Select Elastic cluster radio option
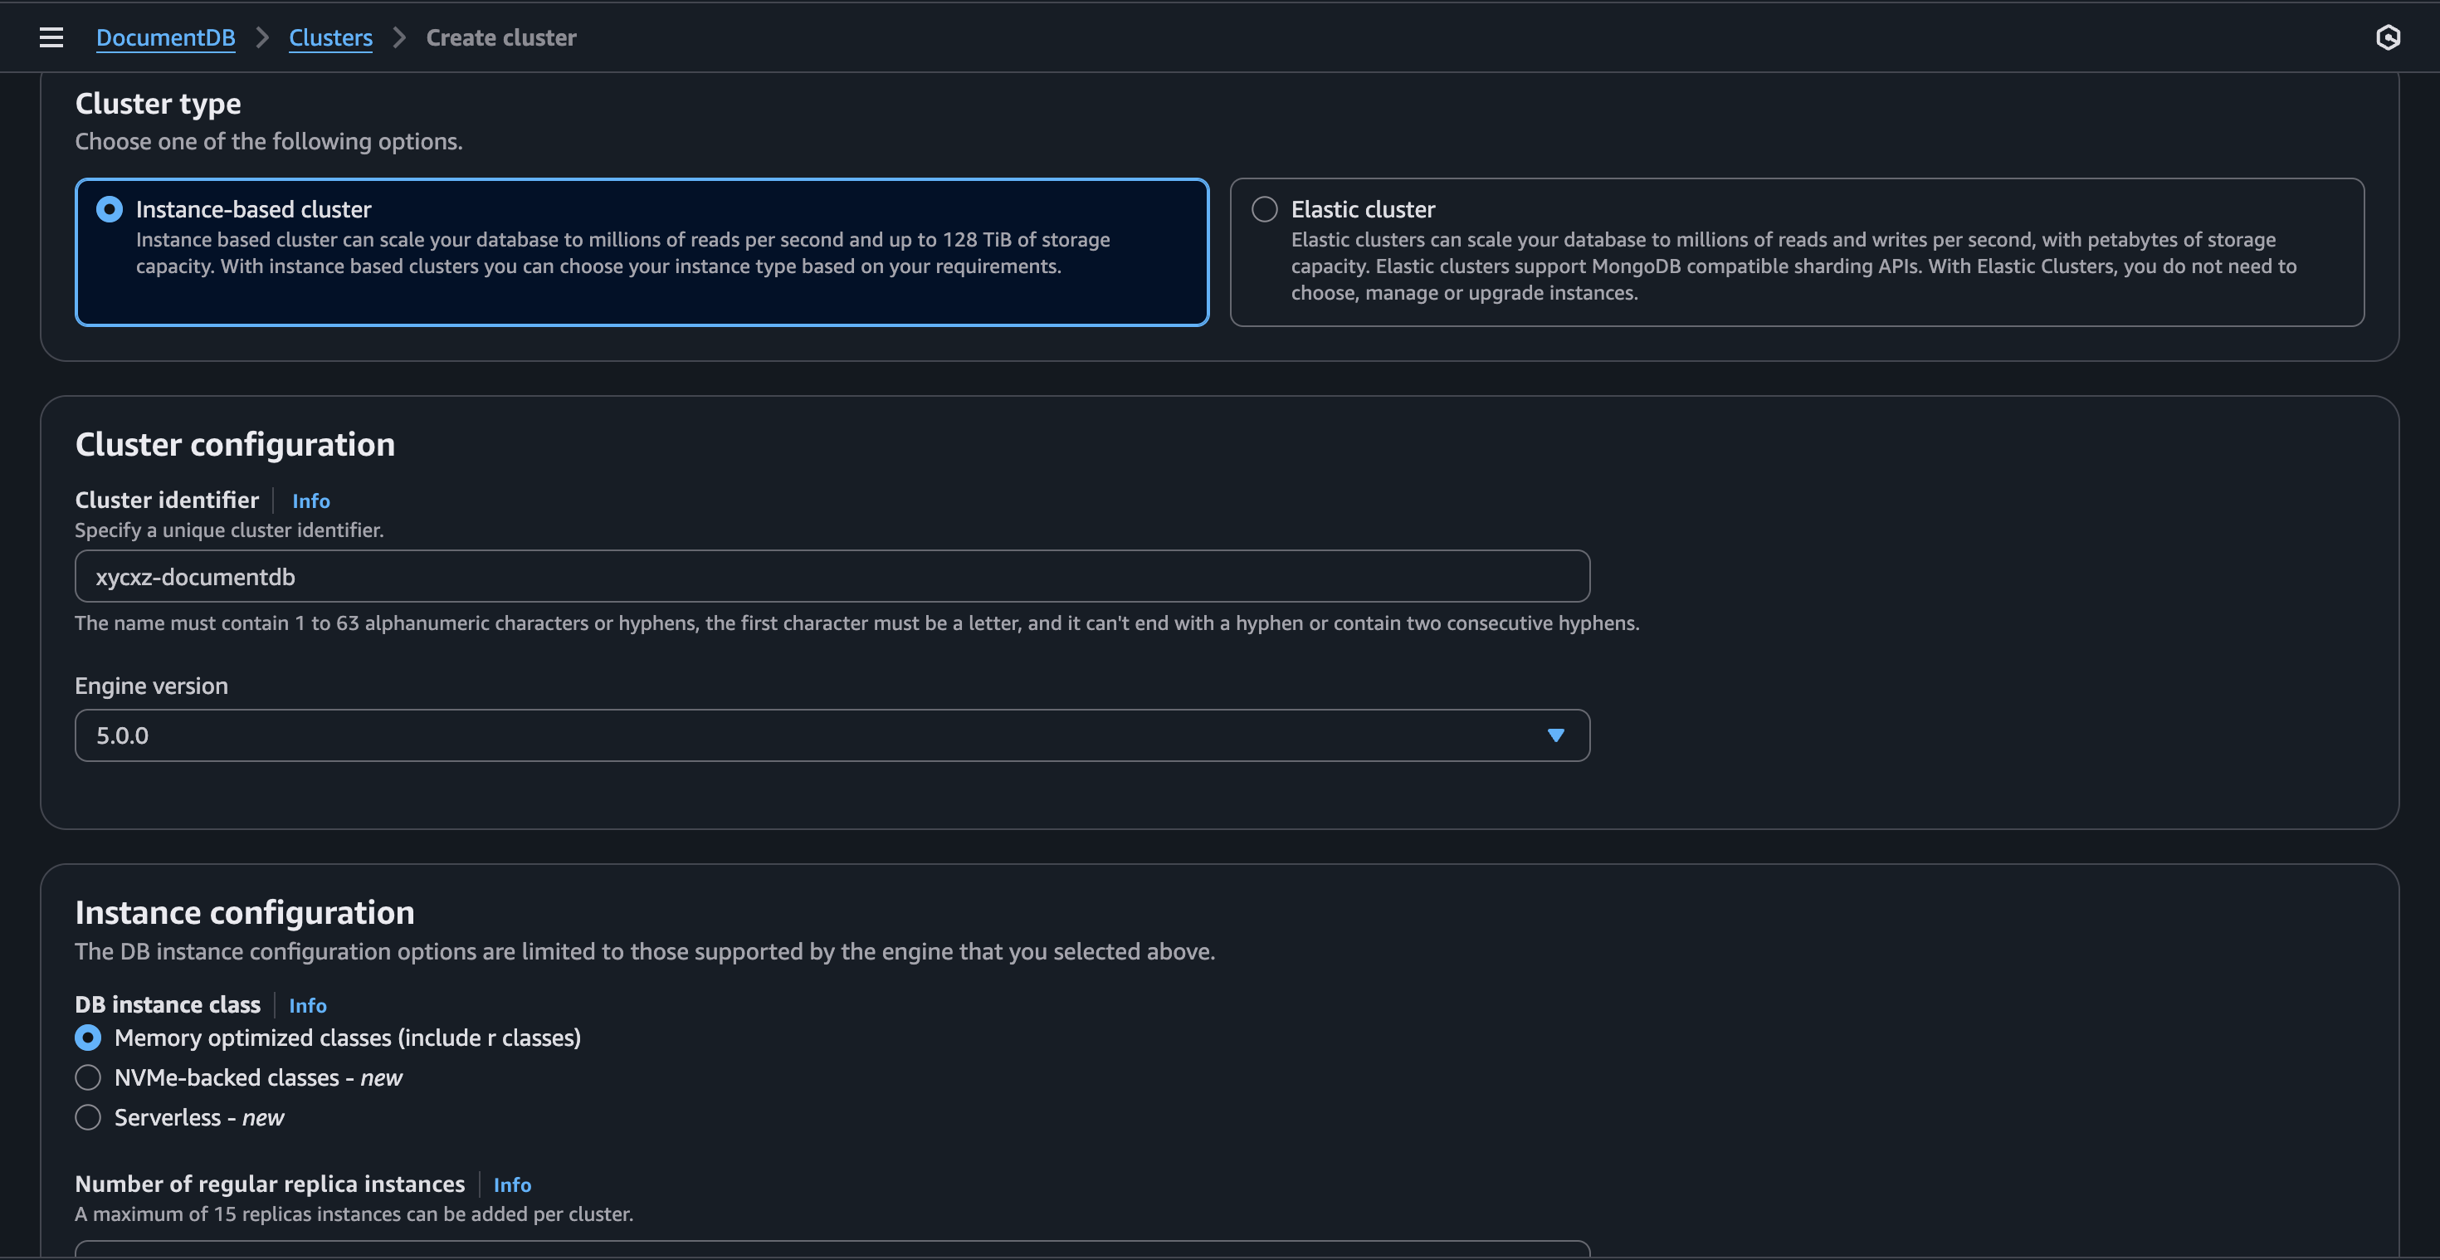The image size is (2440, 1260). [x=1265, y=209]
